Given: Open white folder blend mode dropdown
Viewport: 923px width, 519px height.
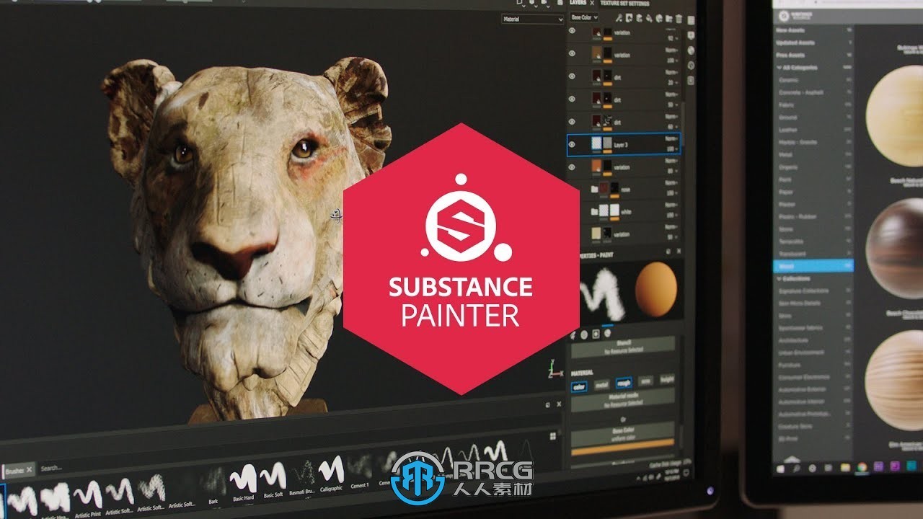Looking at the screenshot, I should tap(671, 205).
